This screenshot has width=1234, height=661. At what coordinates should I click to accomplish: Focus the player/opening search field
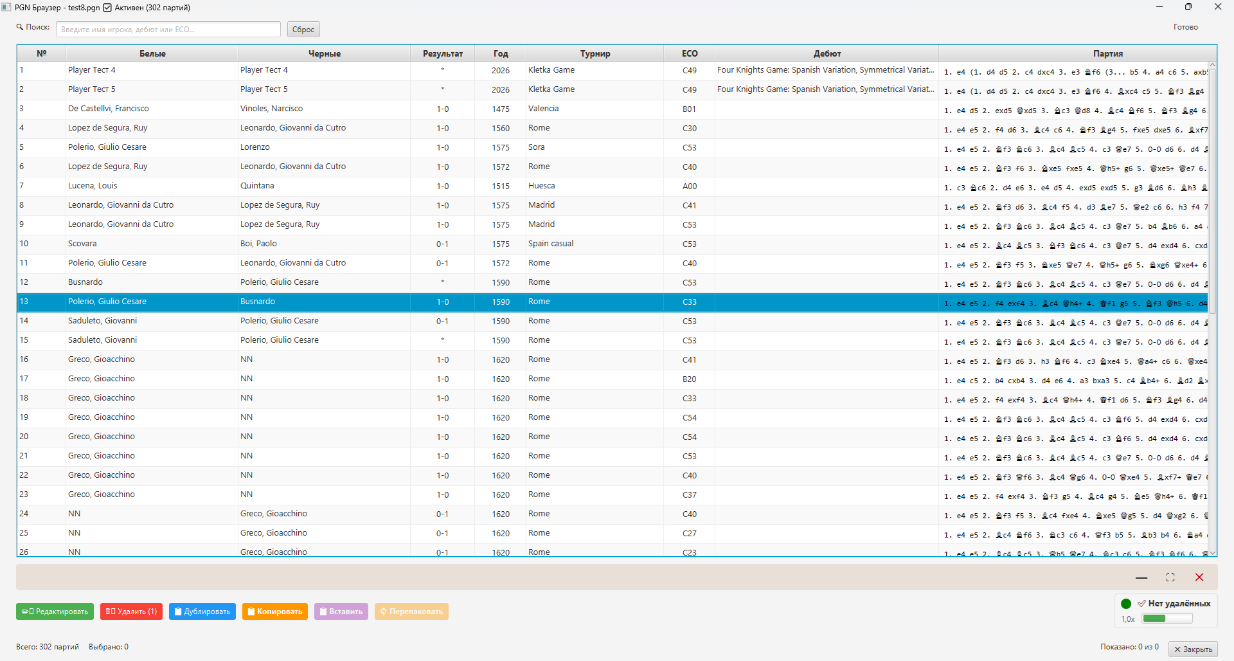[168, 30]
